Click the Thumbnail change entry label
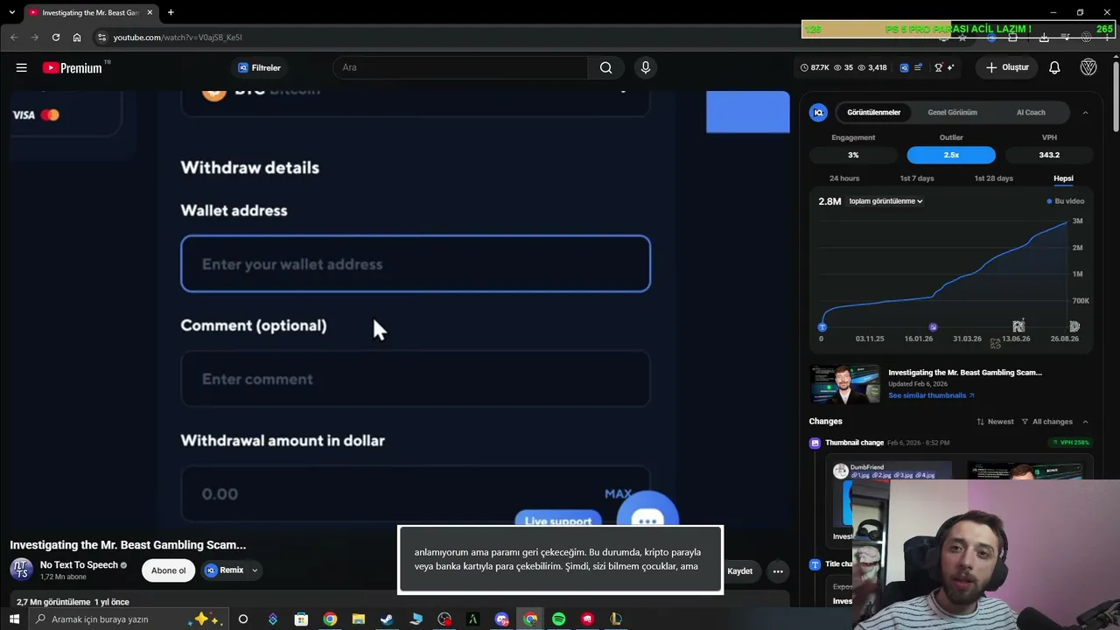The height and width of the screenshot is (630, 1120). [x=854, y=443]
